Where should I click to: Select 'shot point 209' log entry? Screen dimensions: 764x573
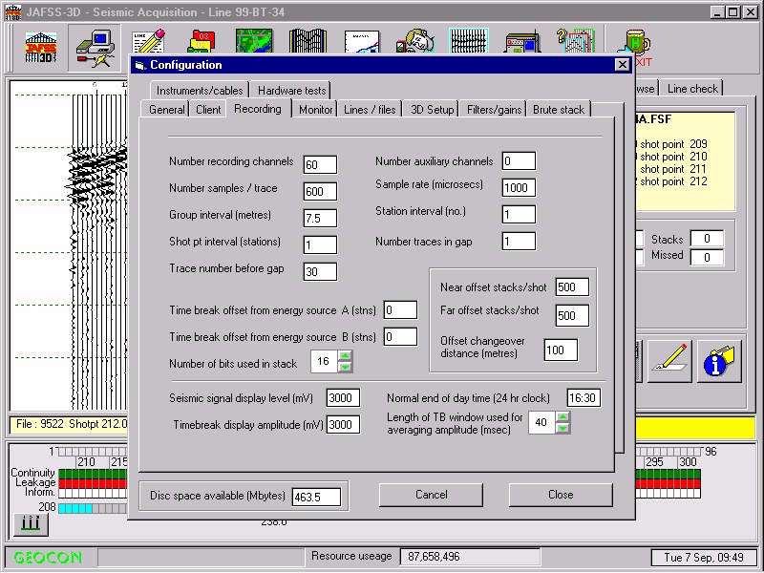(x=673, y=144)
